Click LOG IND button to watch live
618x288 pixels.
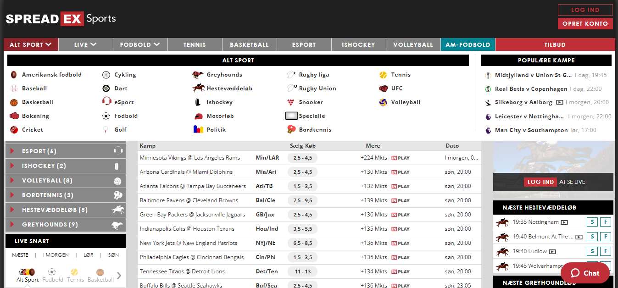540,182
